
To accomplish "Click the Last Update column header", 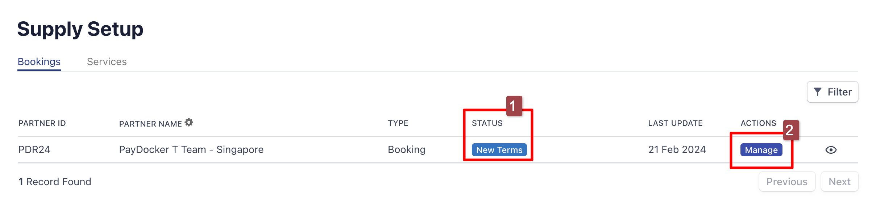I will [675, 123].
